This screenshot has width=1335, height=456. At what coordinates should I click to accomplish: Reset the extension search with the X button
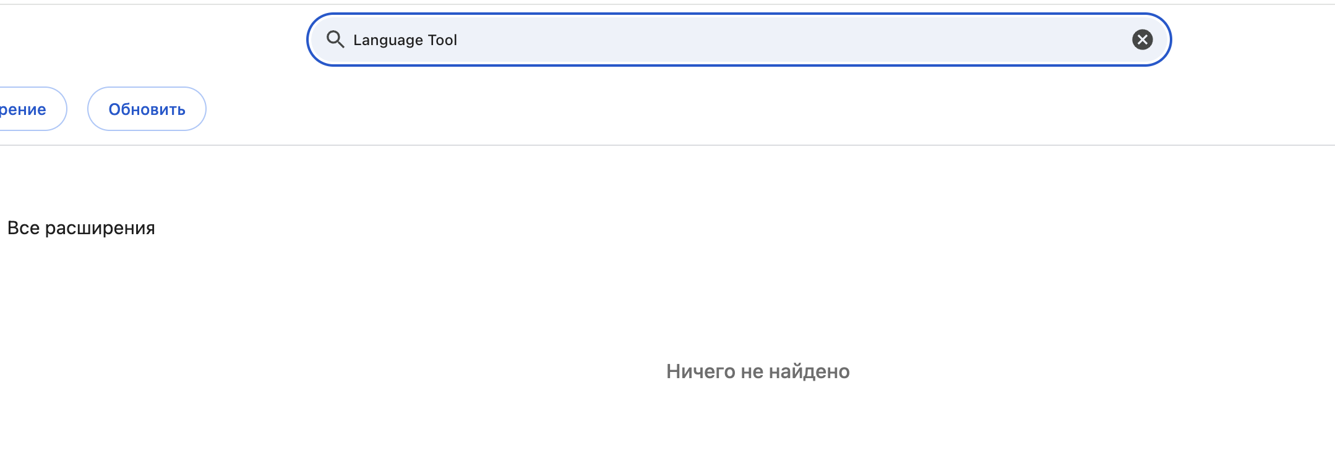click(x=1142, y=40)
